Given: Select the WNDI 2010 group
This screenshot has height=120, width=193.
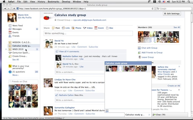Looking at the screenshot, I should coord(18,49).
